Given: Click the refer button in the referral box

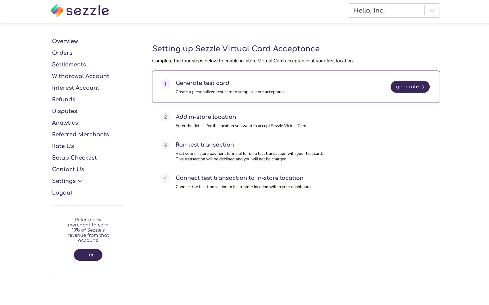Looking at the screenshot, I should tap(88, 255).
